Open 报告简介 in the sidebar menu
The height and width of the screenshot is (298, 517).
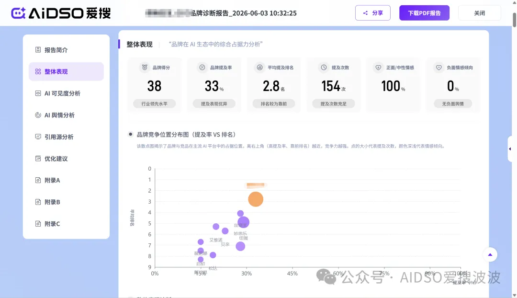click(66, 50)
